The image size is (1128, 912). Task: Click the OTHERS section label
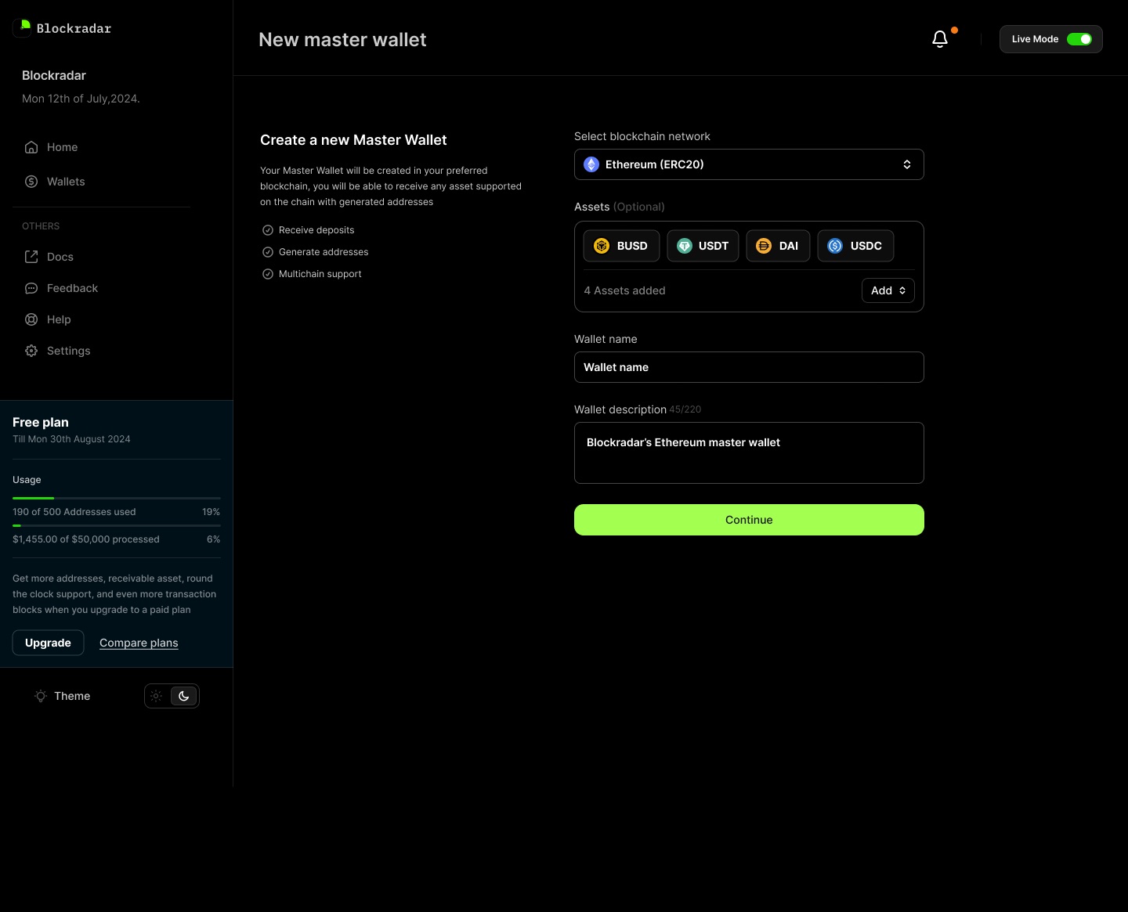(41, 226)
